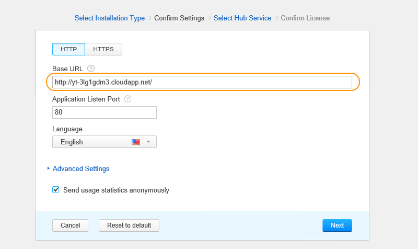Expand the Advanced Settings link
Viewport: 418px width, 249px height.
pos(81,168)
